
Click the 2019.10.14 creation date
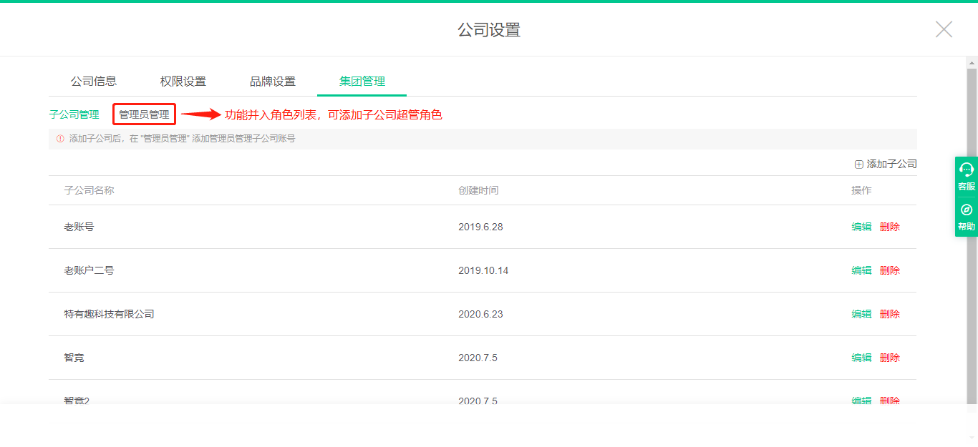pos(483,270)
